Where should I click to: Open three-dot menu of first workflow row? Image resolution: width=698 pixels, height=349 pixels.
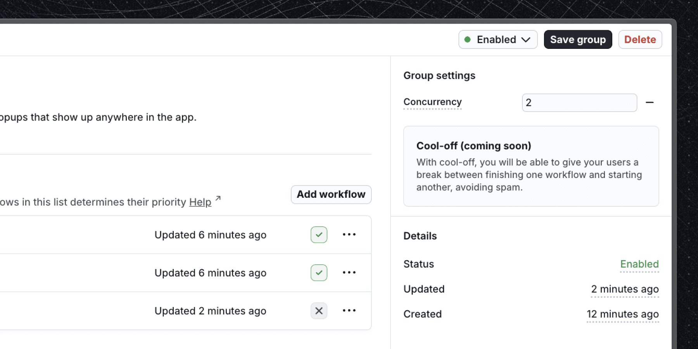coord(349,235)
